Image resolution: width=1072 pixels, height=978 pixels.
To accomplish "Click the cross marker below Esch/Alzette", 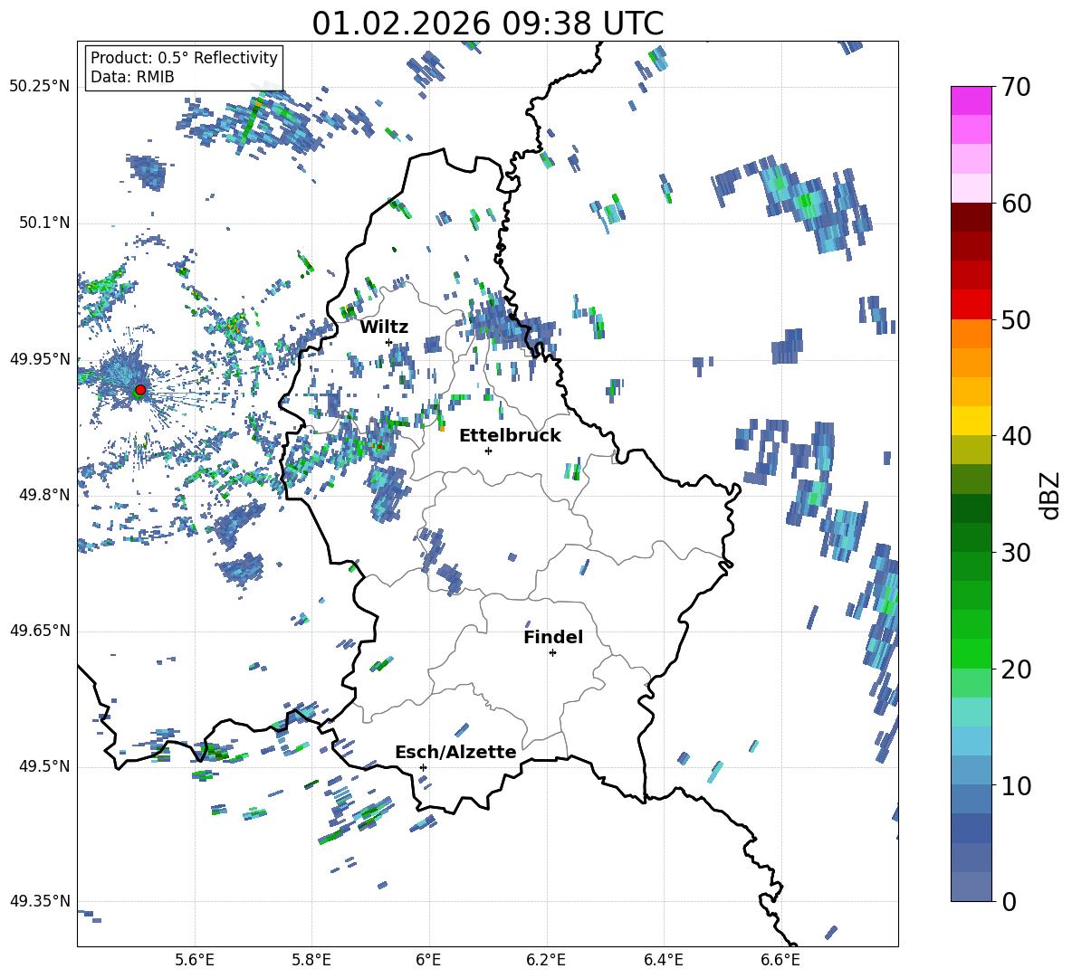I will 423,767.
